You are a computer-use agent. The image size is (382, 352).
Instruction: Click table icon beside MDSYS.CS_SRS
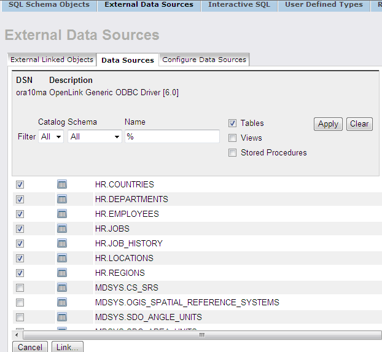pos(61,287)
